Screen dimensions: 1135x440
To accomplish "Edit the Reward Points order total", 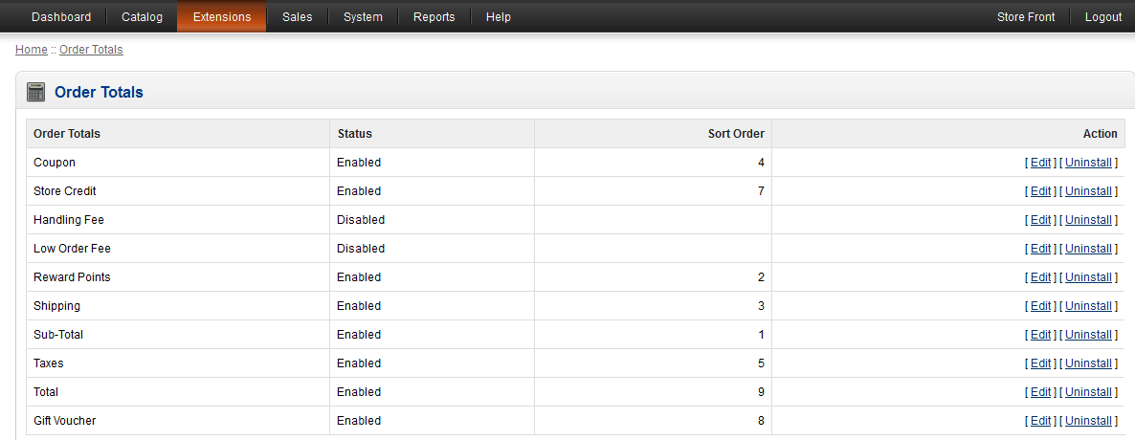I will tap(1040, 277).
